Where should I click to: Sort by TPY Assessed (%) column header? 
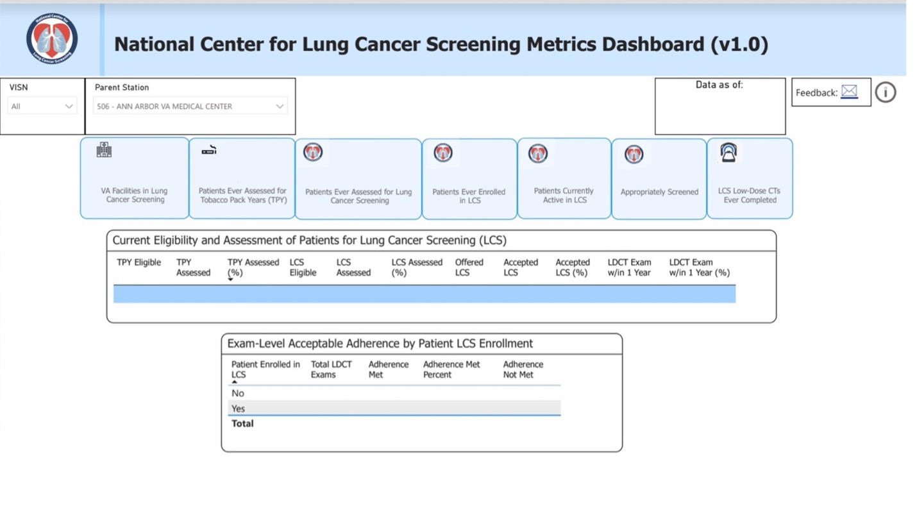coord(253,267)
